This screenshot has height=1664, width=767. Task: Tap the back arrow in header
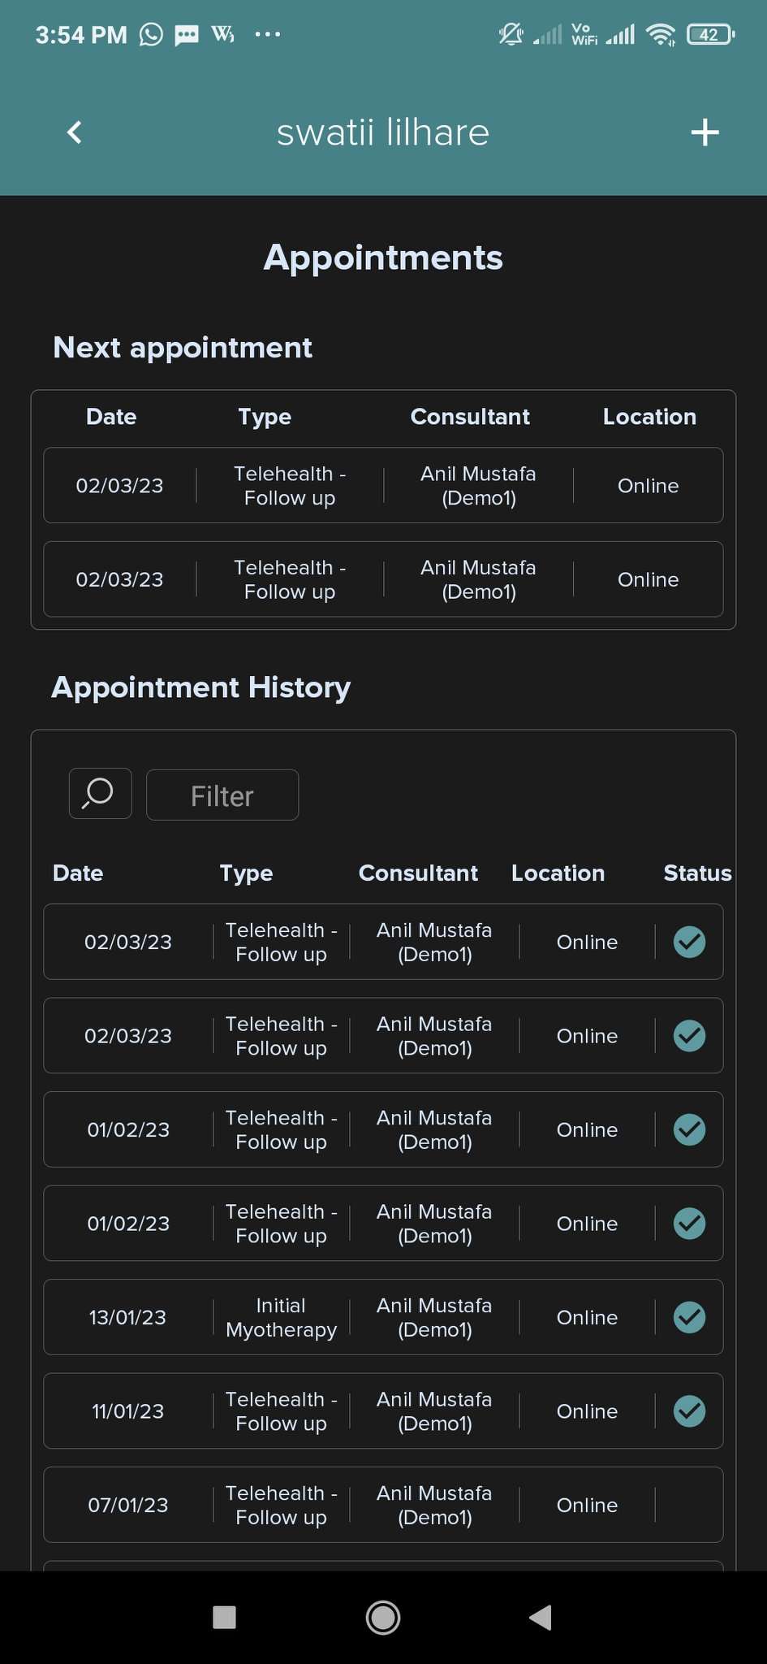(x=75, y=132)
